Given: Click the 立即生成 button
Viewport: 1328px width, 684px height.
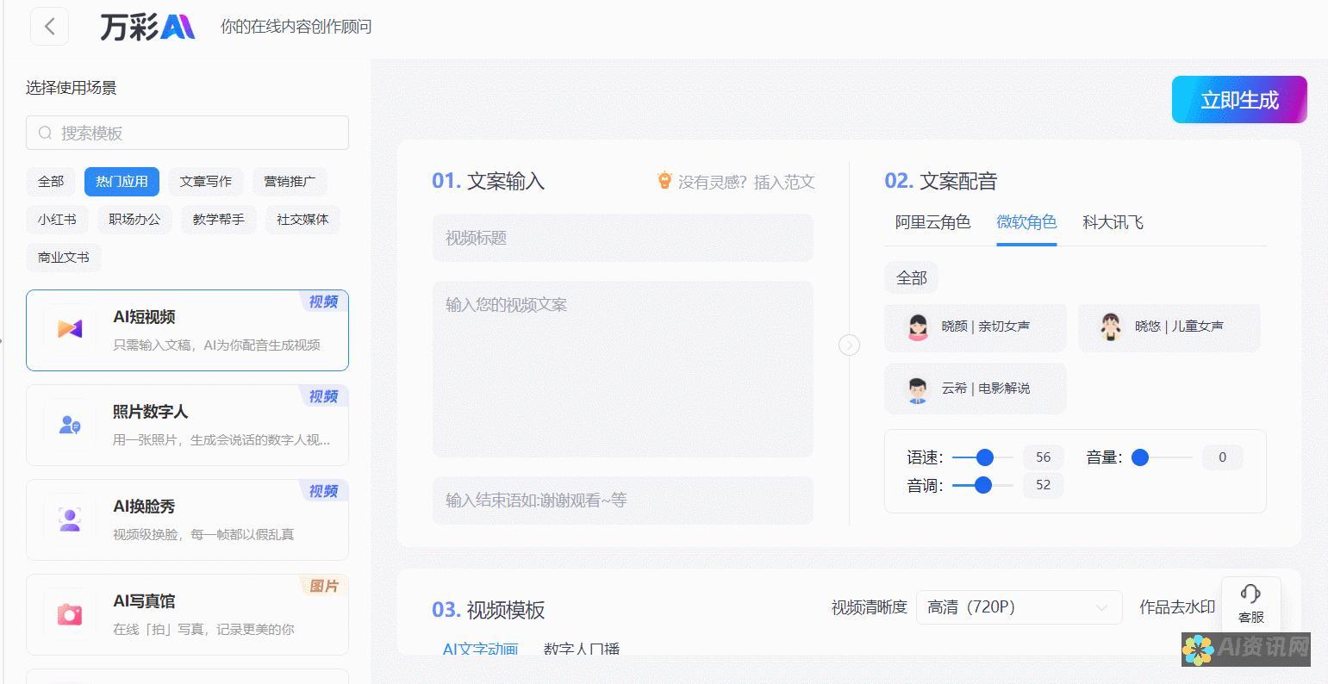Looking at the screenshot, I should [1239, 100].
